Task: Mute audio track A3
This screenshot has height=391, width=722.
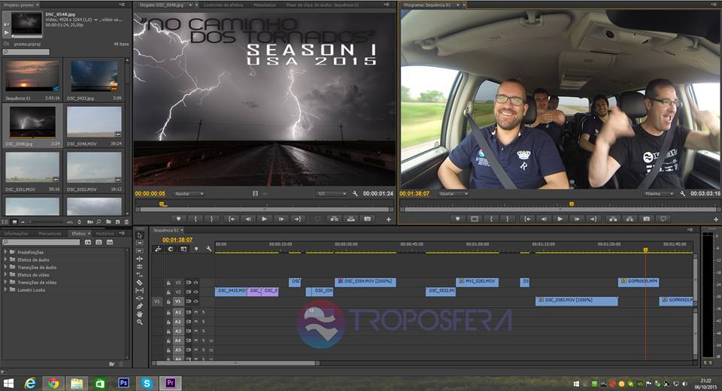Action: (196, 331)
